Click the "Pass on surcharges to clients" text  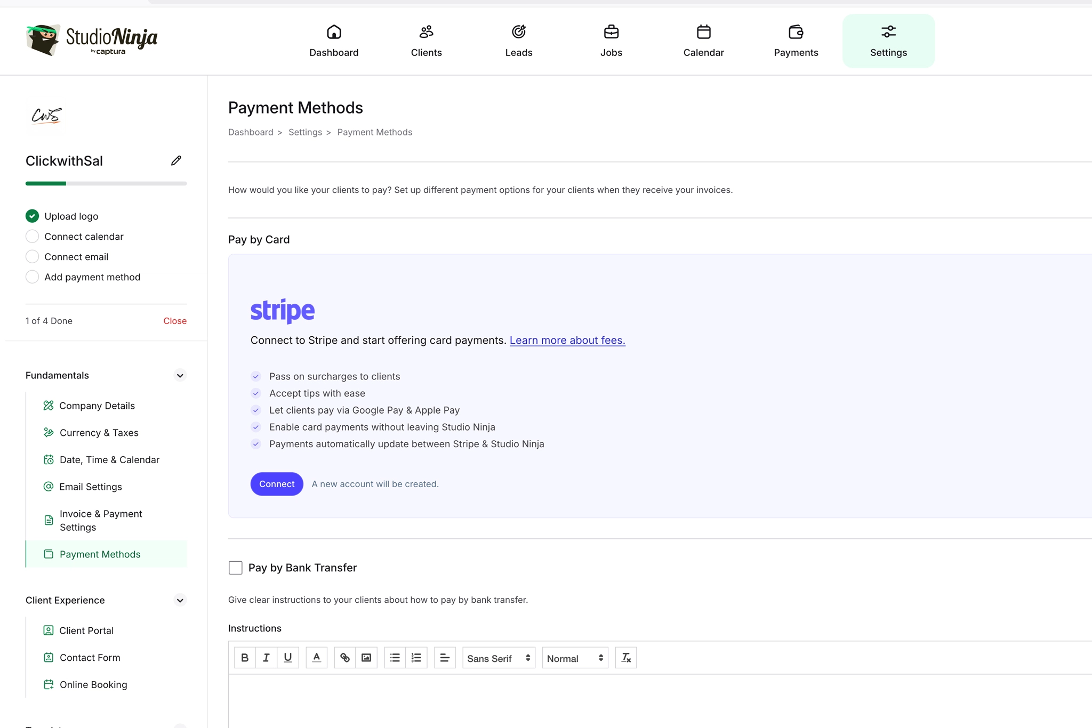click(335, 376)
